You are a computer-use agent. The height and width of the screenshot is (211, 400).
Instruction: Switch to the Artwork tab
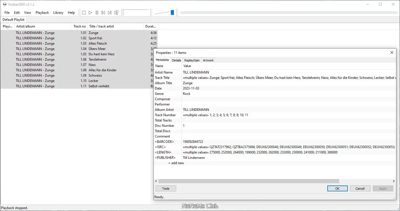tap(208, 60)
